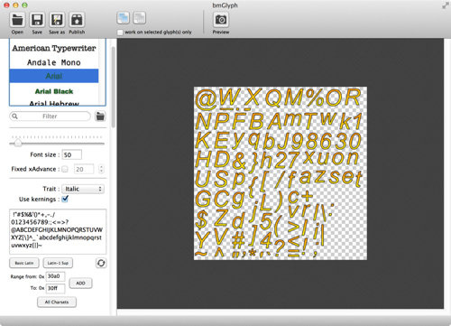The image size is (451, 326).
Task: Open a file with the Open toolbar icon
Action: tap(17, 20)
